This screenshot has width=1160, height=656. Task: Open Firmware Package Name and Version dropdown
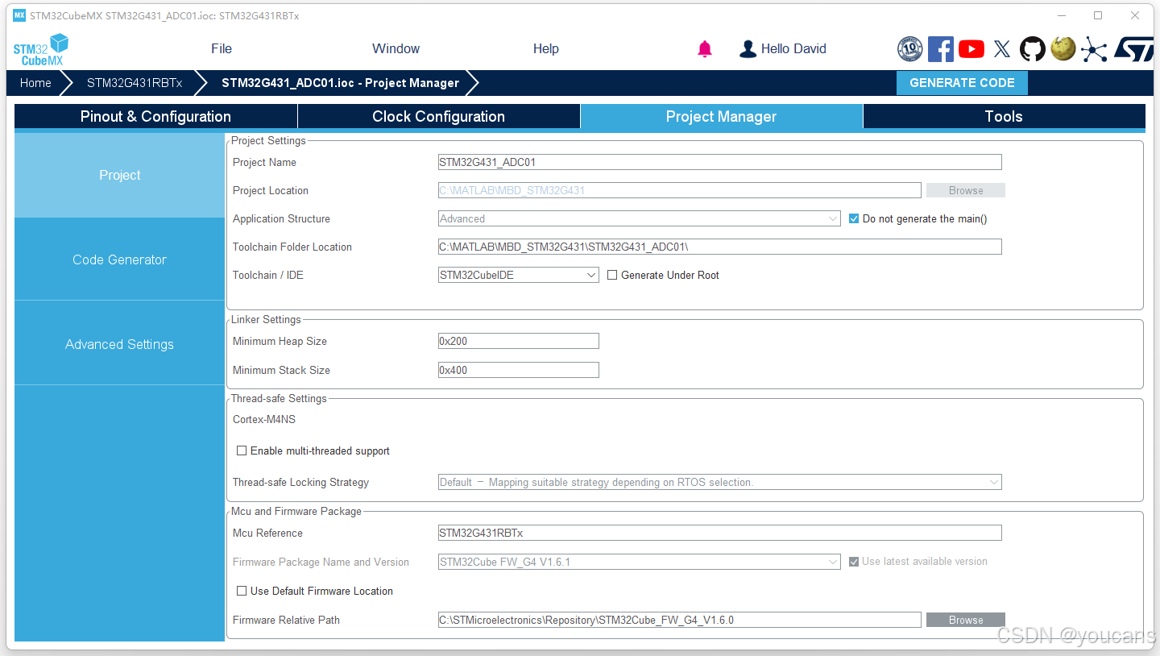click(640, 562)
